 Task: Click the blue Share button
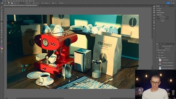click(x=168, y=3)
